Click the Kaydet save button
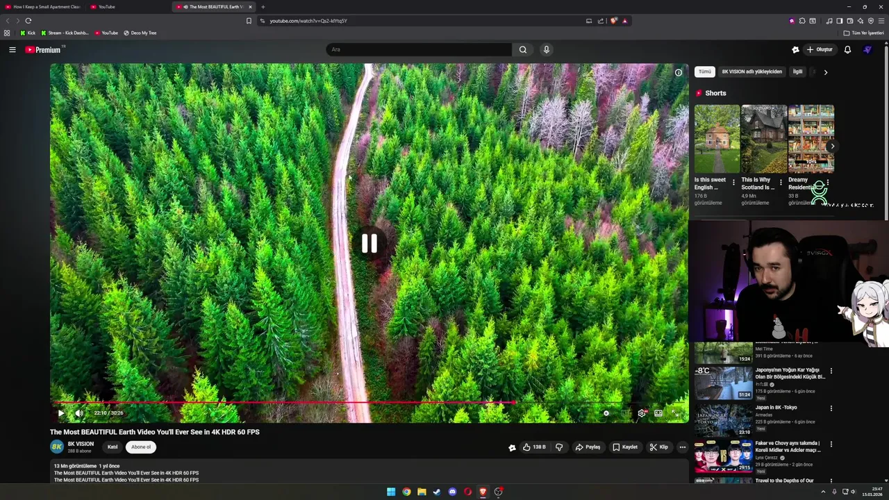 625,447
